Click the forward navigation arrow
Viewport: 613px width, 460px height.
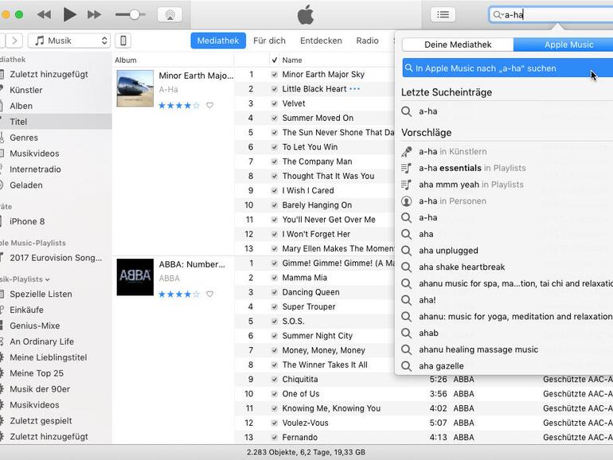14,41
